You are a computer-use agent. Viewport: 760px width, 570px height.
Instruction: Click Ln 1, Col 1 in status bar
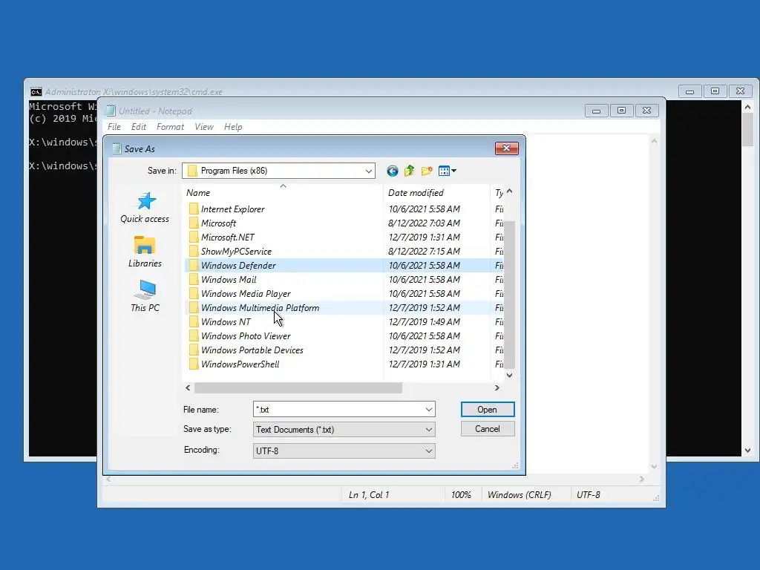[369, 495]
